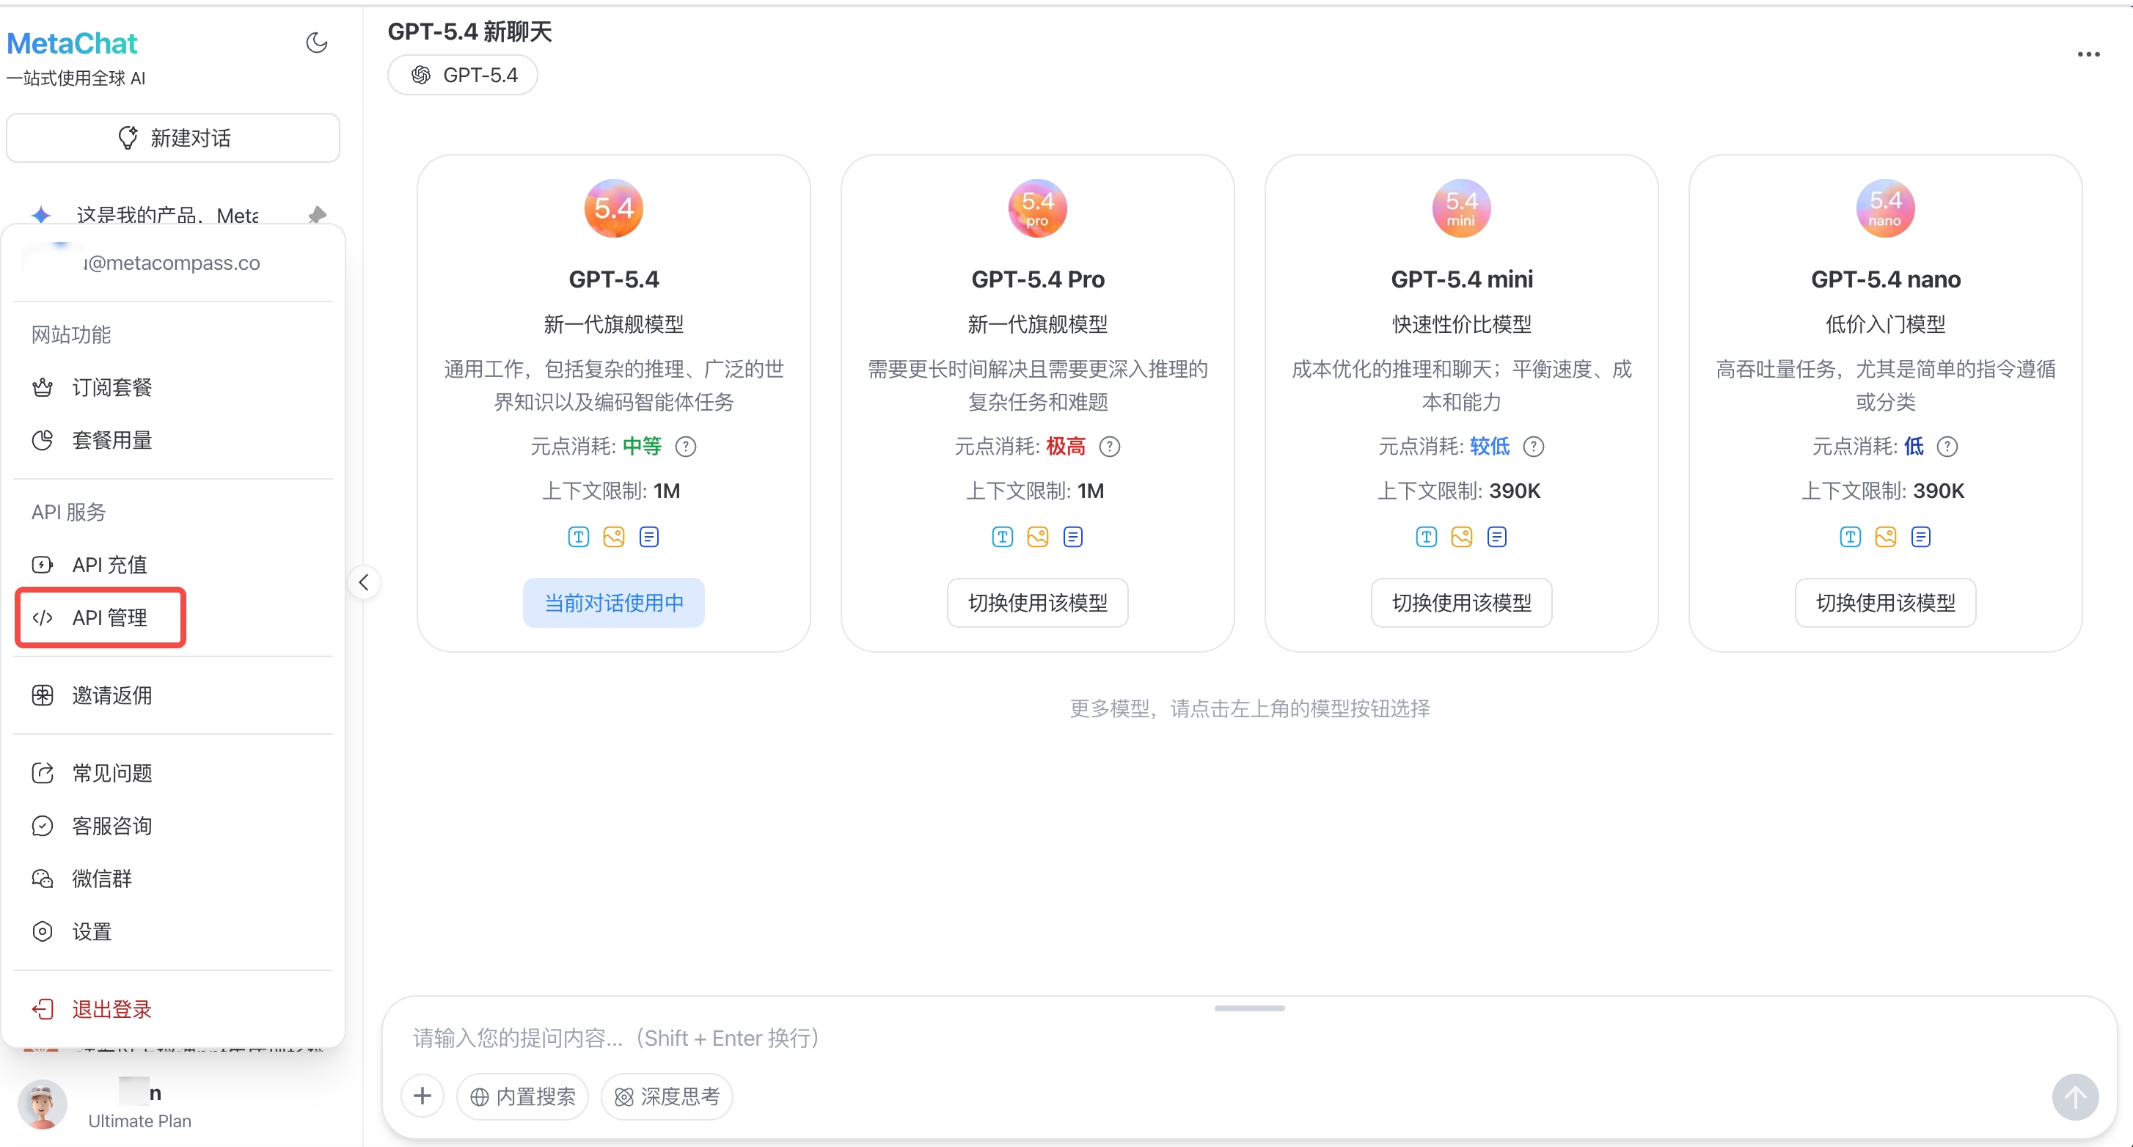Click document capability icon on GPT-5.4 mini card

point(1497,538)
